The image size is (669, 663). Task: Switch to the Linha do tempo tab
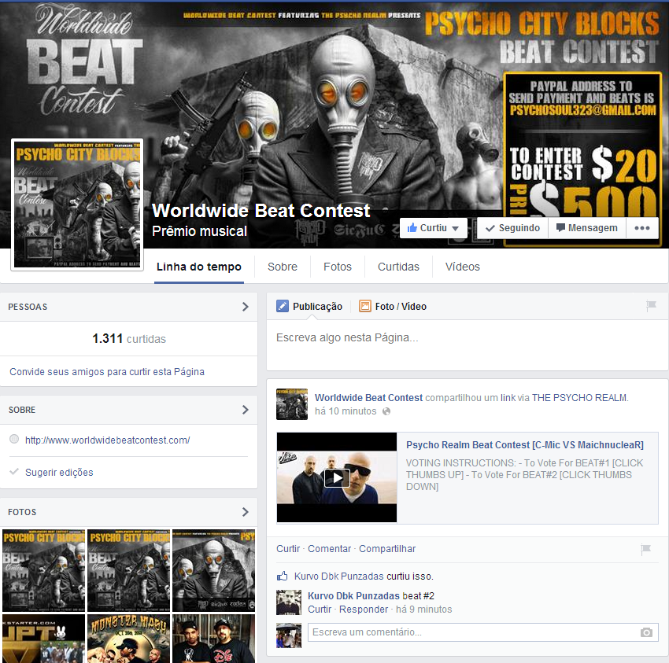tap(199, 267)
